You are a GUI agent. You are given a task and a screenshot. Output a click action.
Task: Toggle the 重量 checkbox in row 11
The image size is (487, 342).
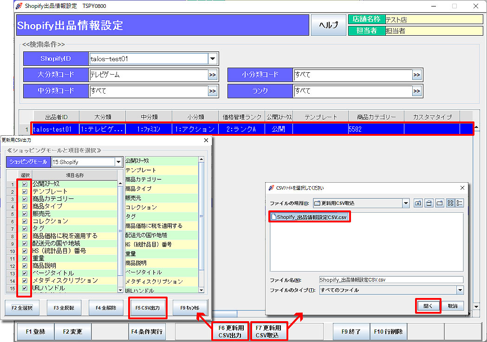pyautogui.click(x=25, y=259)
